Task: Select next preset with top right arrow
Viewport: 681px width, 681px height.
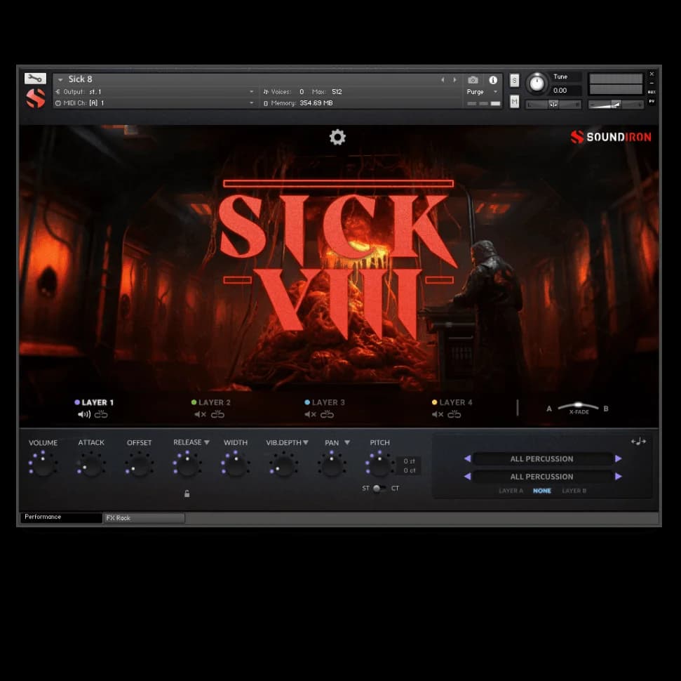Action: tap(618, 458)
